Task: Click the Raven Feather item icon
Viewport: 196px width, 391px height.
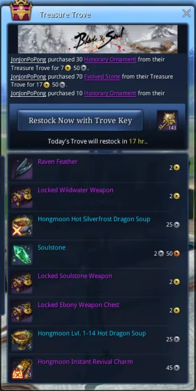Action: pyautogui.click(x=22, y=168)
